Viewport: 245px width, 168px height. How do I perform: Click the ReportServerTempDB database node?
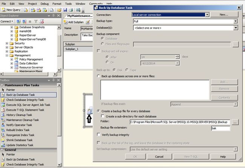tap(32, 39)
